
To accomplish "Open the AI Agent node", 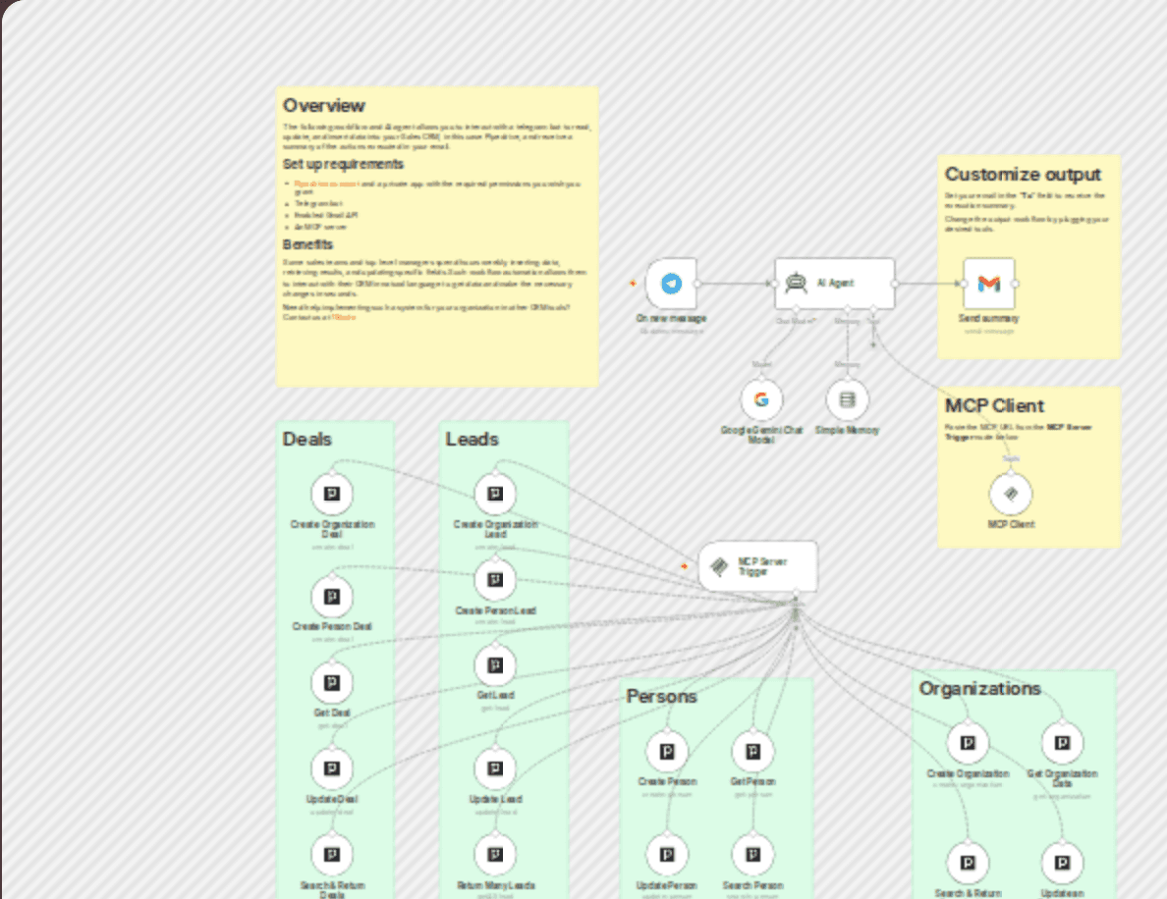I will coord(834,284).
